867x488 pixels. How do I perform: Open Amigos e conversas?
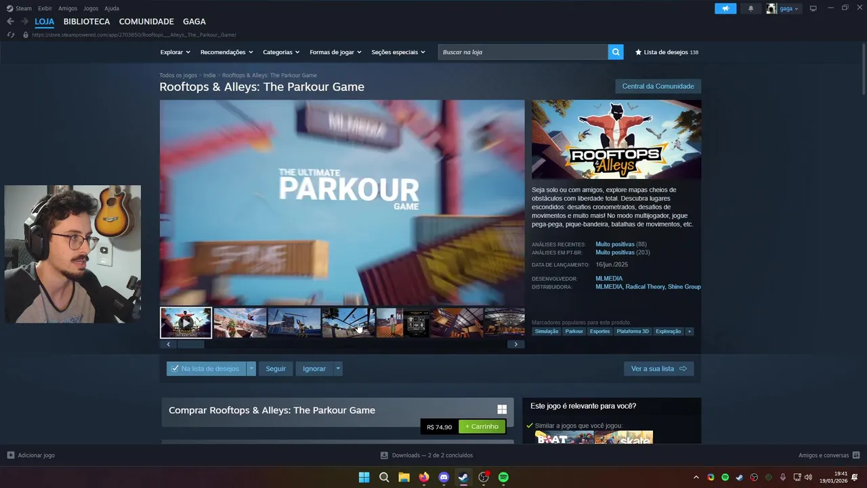pos(829,455)
